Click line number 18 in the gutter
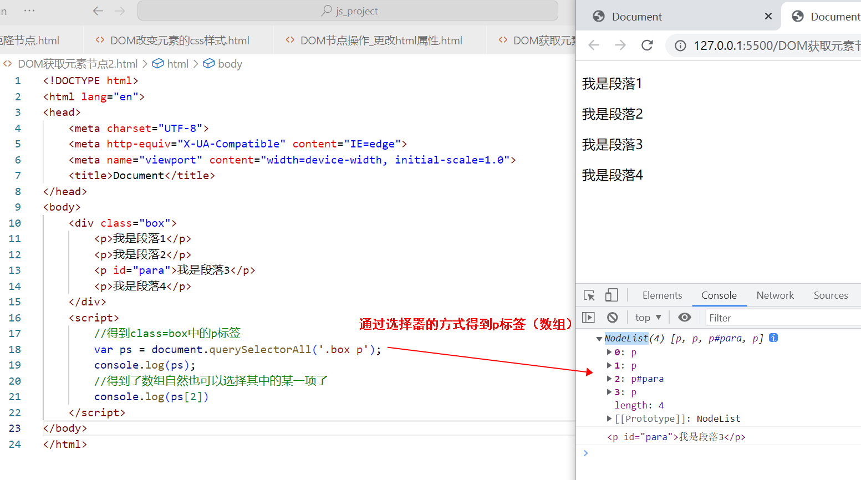The image size is (861, 480). pyautogui.click(x=15, y=349)
